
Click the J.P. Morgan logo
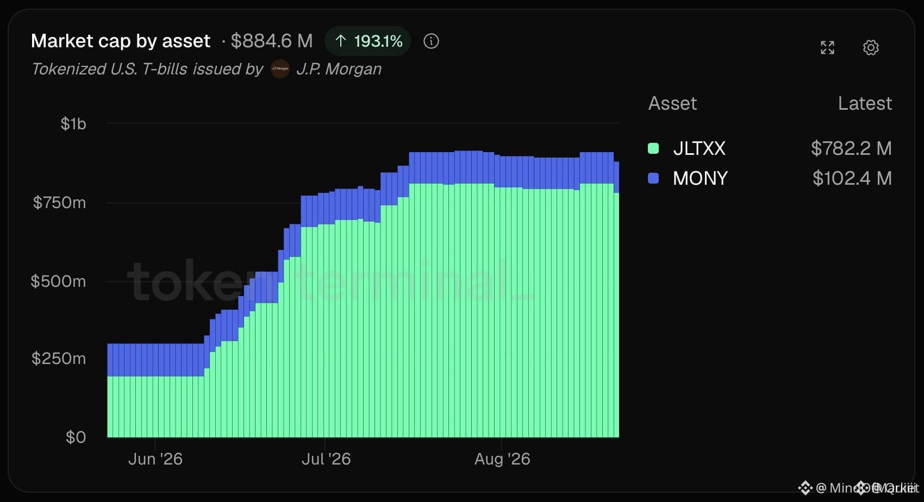point(280,69)
